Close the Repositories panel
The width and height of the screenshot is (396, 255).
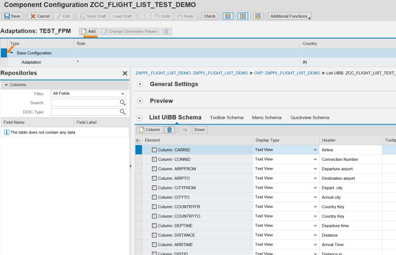[125, 73]
